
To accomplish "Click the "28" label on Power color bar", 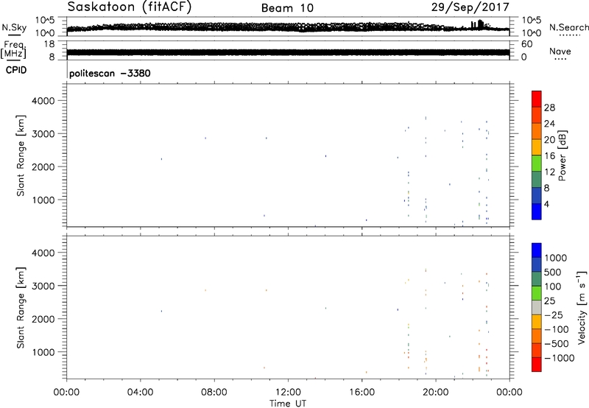I will coord(549,108).
